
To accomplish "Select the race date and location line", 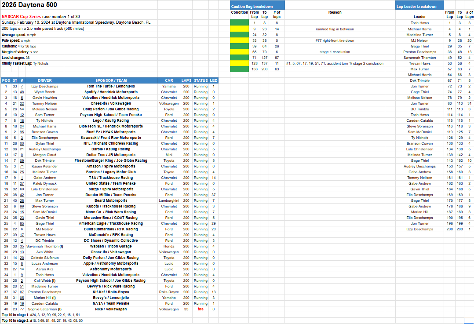I will 76,22.
